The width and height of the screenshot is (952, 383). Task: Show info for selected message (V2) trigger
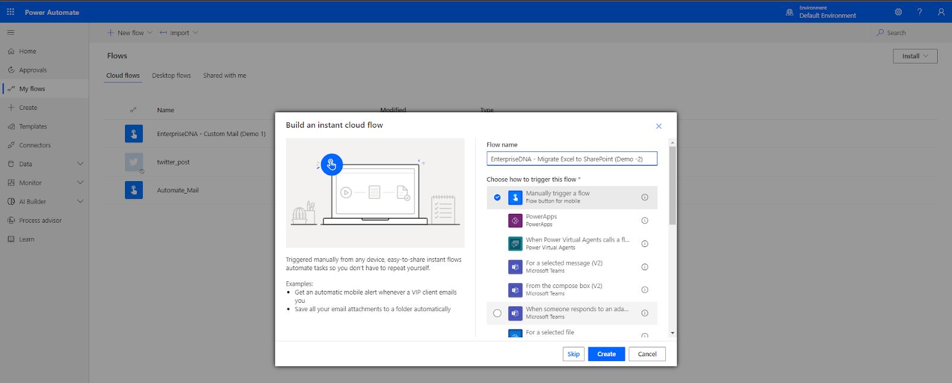[644, 267]
